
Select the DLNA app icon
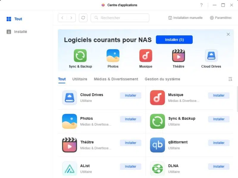[x=157, y=168]
